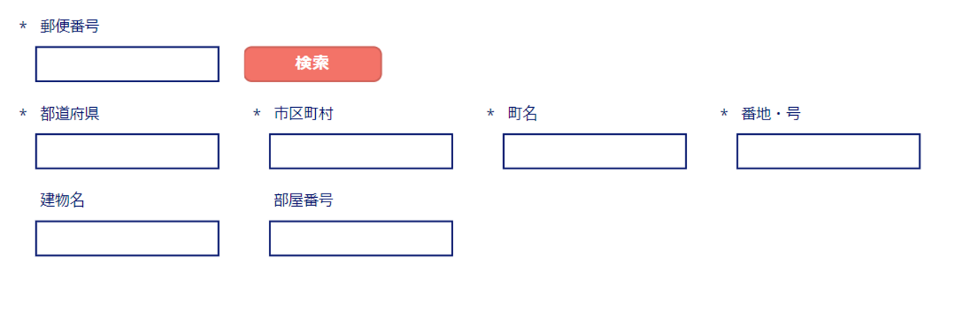Click the required asterisk beside 都道府県
The width and height of the screenshot is (955, 332).
click(23, 114)
